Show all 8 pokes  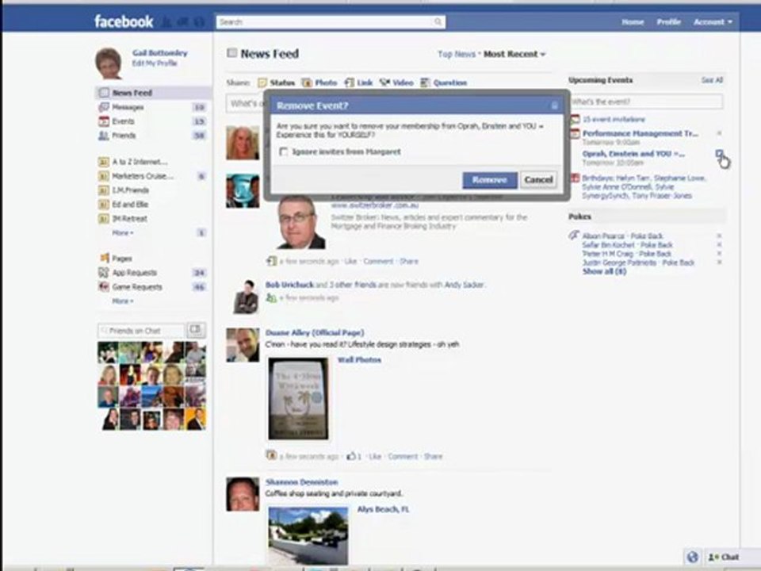coord(604,271)
